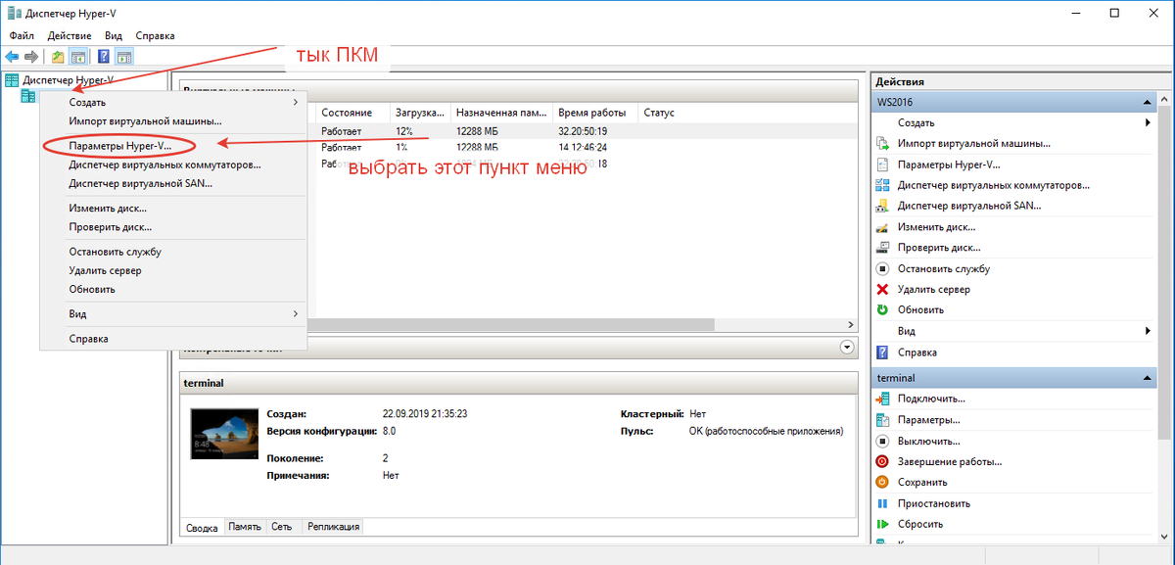Click green Обновить in Actions pane
The width and height of the screenshot is (1175, 565).
(921, 309)
